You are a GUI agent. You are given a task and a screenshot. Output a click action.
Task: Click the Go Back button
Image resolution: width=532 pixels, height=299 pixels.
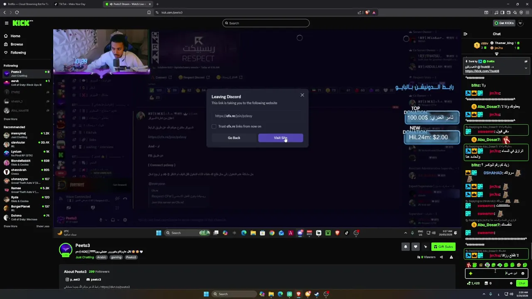(234, 138)
